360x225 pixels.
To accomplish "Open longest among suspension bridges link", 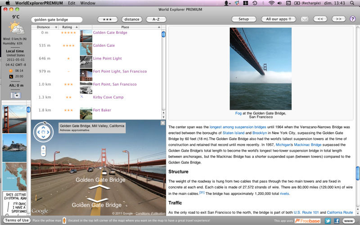I will click(x=238, y=127).
